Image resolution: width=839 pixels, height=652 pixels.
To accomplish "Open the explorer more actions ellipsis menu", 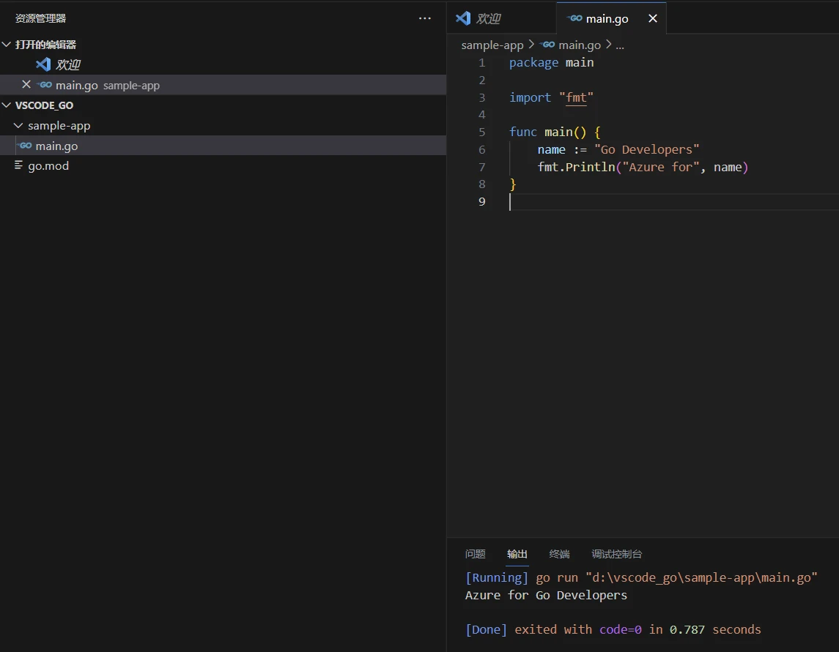I will pyautogui.click(x=425, y=18).
